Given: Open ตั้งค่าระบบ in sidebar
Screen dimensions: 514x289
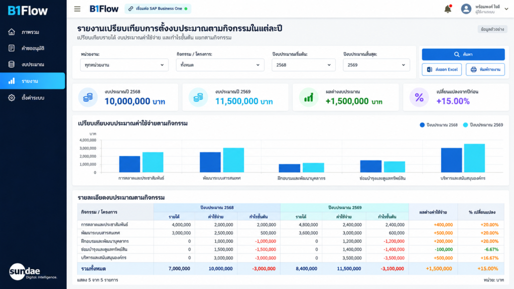Looking at the screenshot, I should (x=33, y=98).
